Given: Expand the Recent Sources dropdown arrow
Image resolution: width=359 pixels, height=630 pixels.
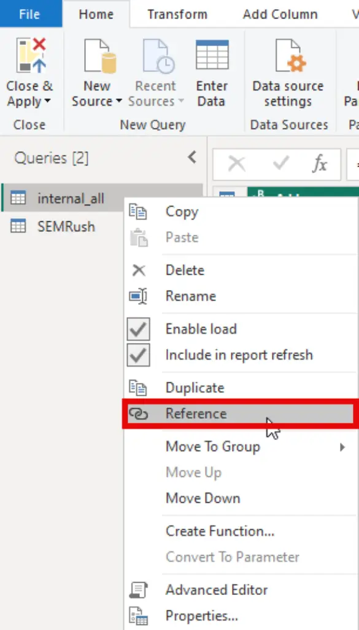Looking at the screenshot, I should pyautogui.click(x=181, y=101).
